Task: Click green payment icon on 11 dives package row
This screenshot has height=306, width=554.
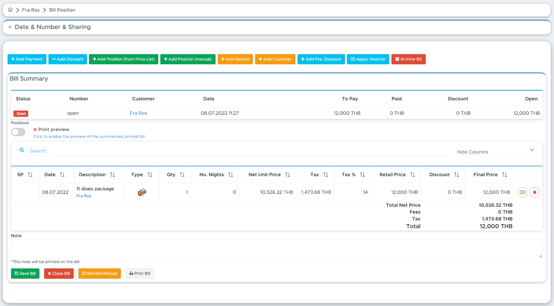Action: (522, 192)
